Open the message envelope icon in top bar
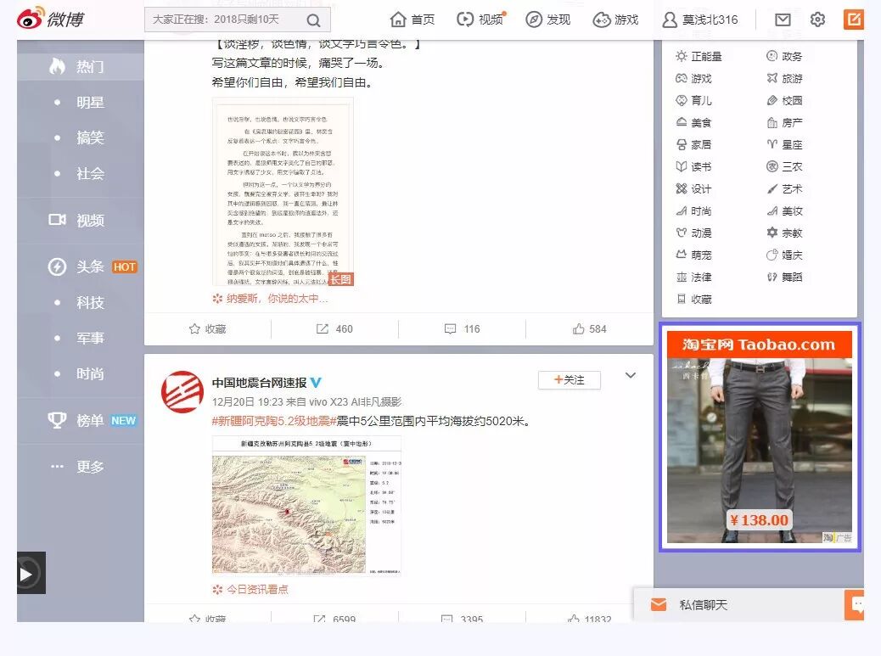881x656 pixels. click(x=782, y=19)
